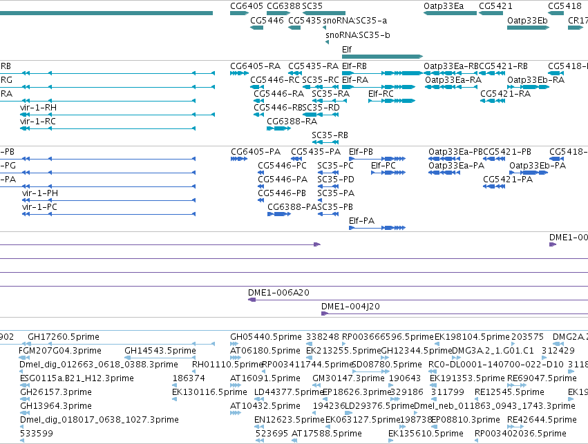Select the Oatp33Eb gene label
The image size is (588, 444).
(527, 20)
